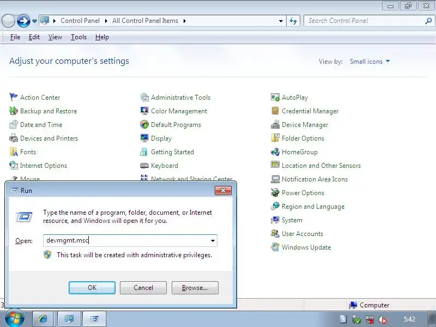Open the File menu
Screen dimensions: 436x327
pos(15,37)
